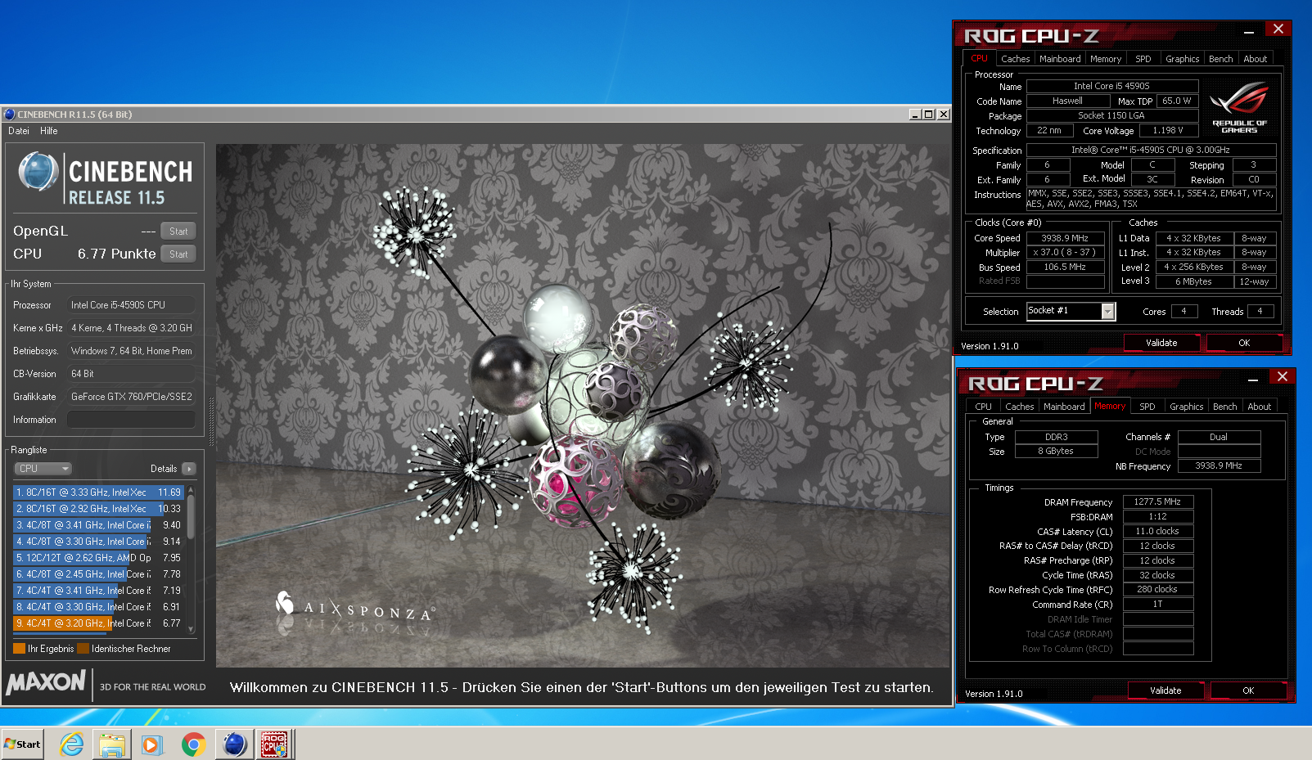Open the Windows Start menu
Viewport: 1312px width, 760px height.
[x=22, y=744]
